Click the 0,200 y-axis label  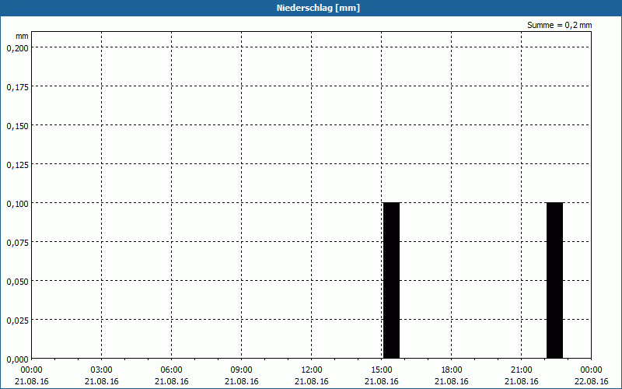pyautogui.click(x=17, y=47)
